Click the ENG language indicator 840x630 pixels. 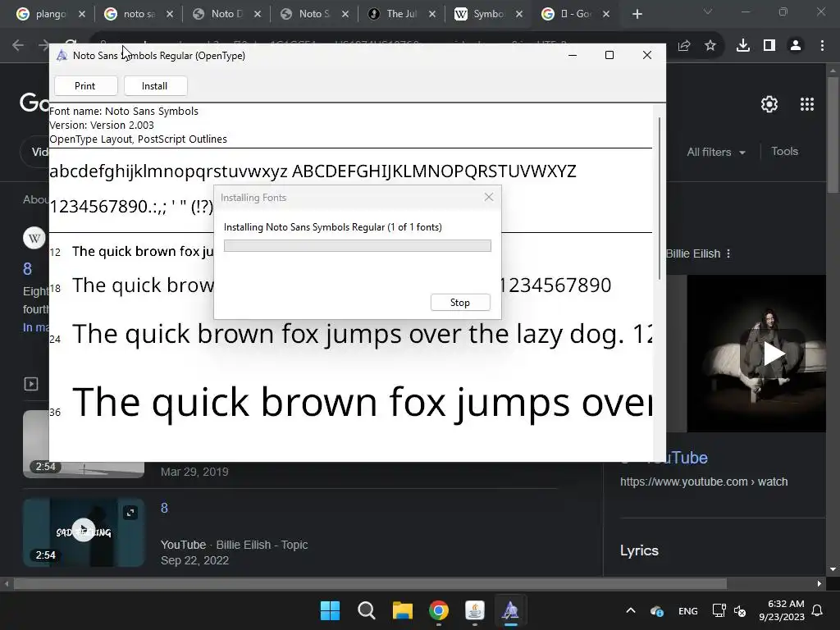coord(688,610)
